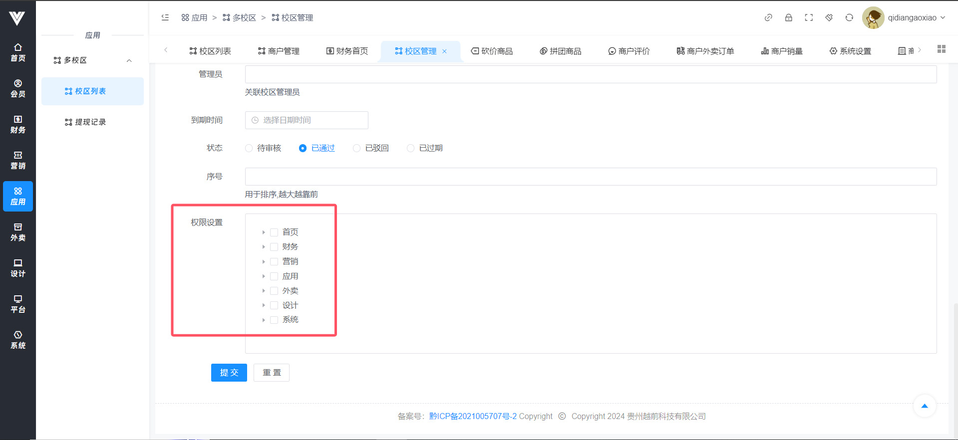The width and height of the screenshot is (958, 440).
Task: Select the 已驳回 status radio button
Action: pyautogui.click(x=356, y=148)
